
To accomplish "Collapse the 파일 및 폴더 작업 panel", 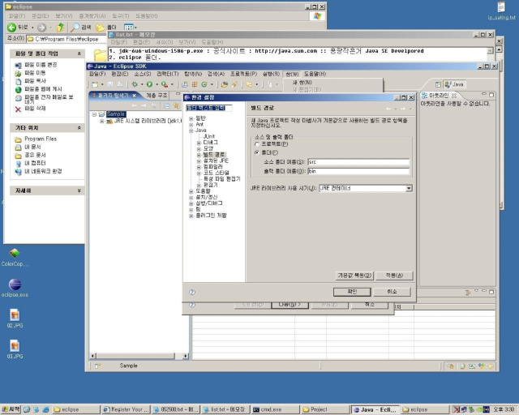I will click(x=79, y=53).
